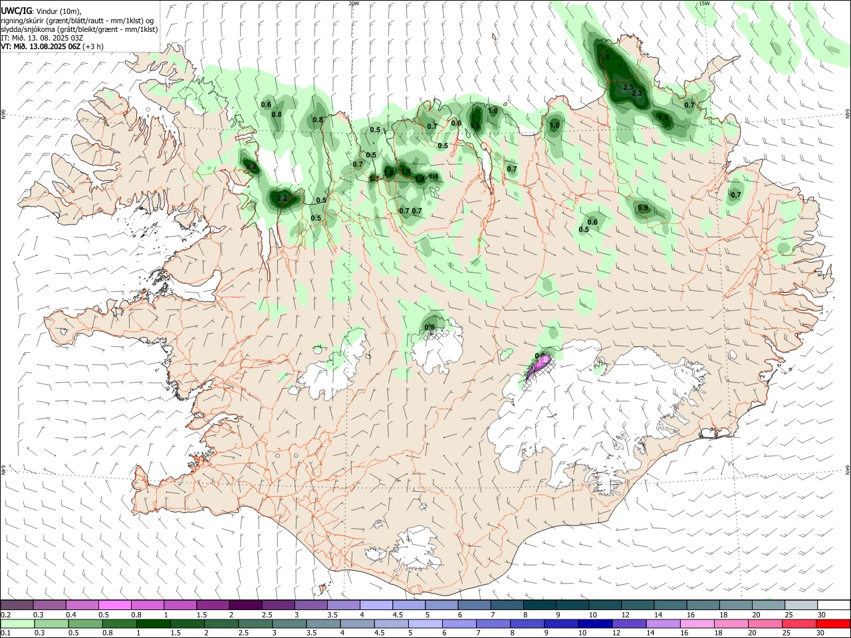Click the 1.1 precipitation value on the map
This screenshot has height=638, width=851.
click(433, 177)
